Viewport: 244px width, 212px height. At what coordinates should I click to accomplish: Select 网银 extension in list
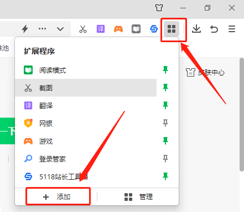pos(86,123)
